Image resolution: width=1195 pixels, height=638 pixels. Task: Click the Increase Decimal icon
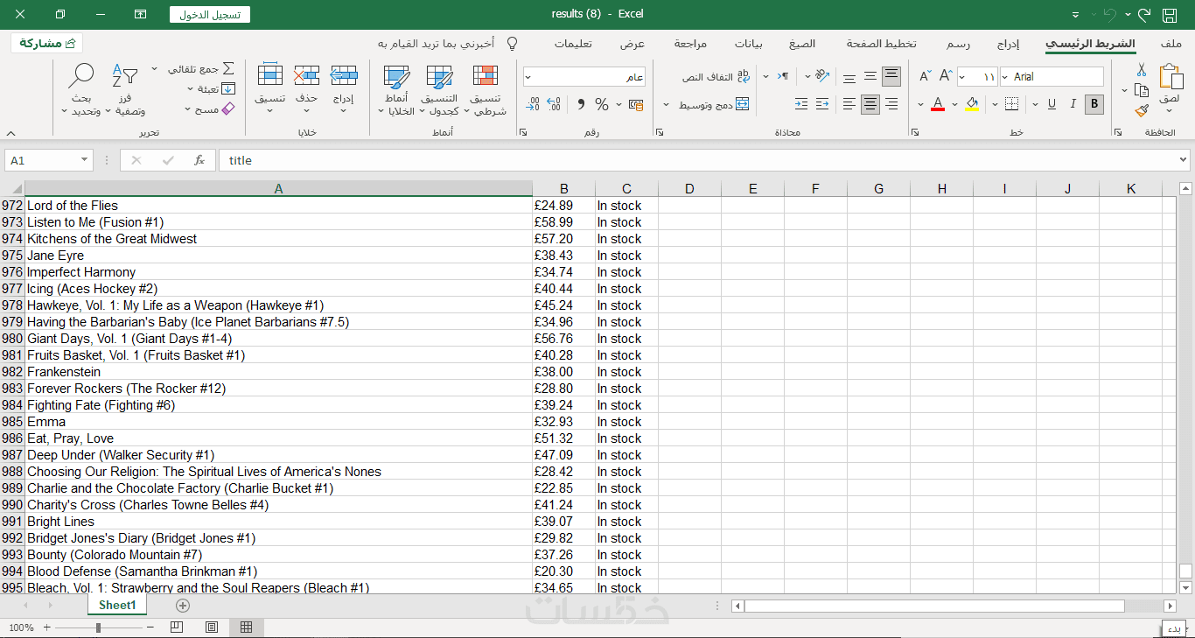[554, 104]
